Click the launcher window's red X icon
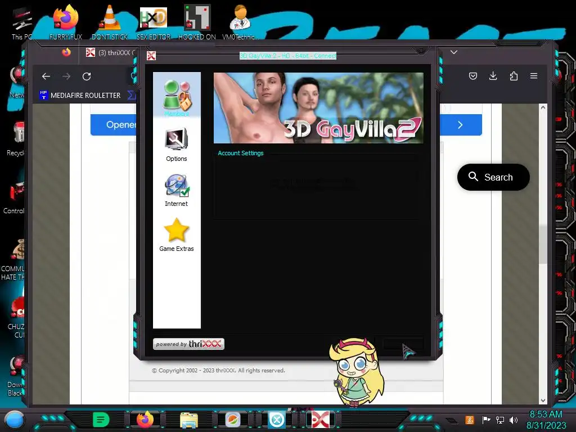The width and height of the screenshot is (576, 432). click(x=151, y=56)
